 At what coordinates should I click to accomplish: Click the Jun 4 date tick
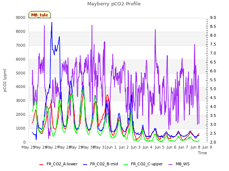[x=147, y=147]
